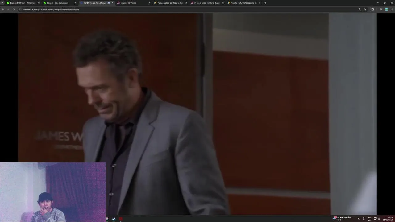Viewport: 395px width, 222px height.
Task: Click the Dr. House video to pause
Action: pyautogui.click(x=197, y=114)
